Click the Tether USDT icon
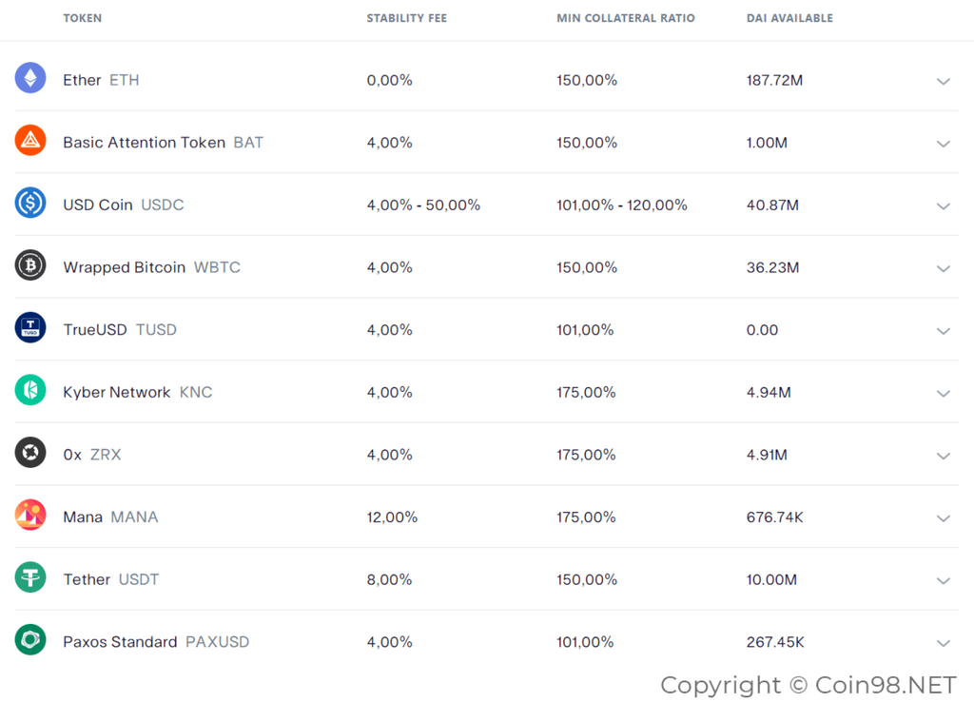The height and width of the screenshot is (702, 974). click(x=30, y=577)
